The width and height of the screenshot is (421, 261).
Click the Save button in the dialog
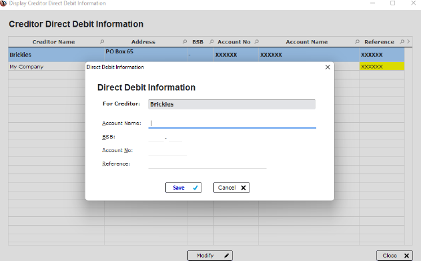point(183,188)
